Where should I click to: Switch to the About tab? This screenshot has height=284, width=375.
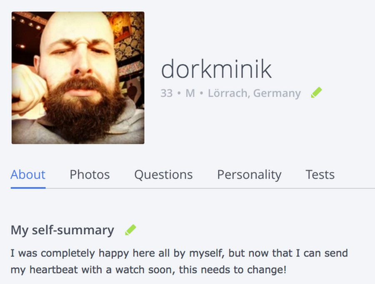pos(28,174)
